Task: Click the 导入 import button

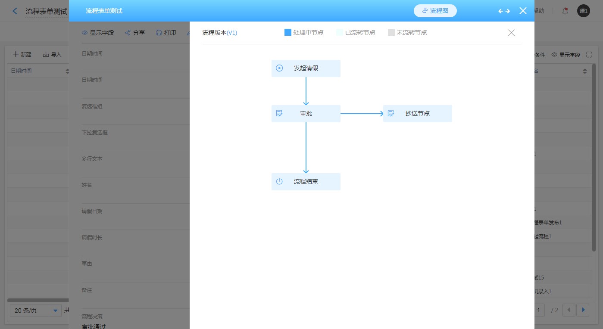Action: 52,54
